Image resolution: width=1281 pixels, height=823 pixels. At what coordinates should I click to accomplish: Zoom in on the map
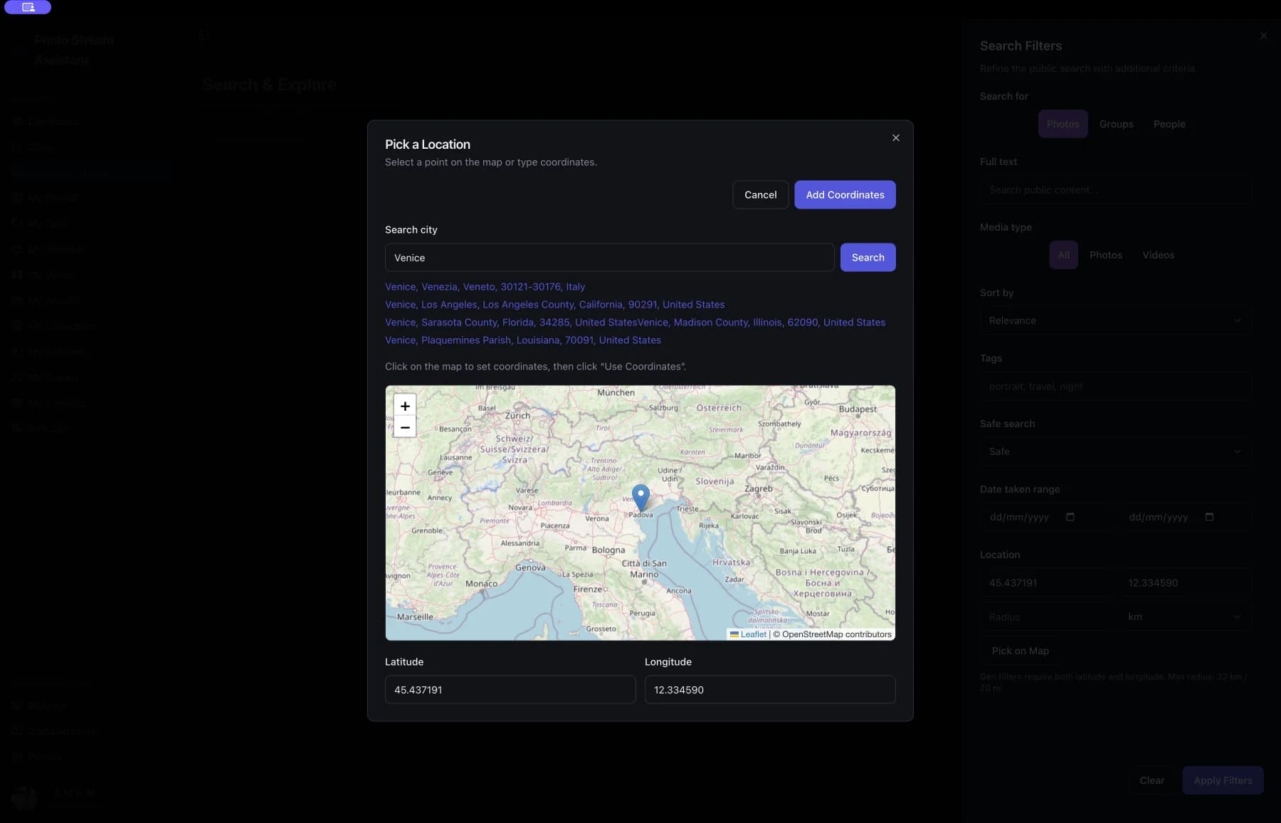tap(404, 407)
